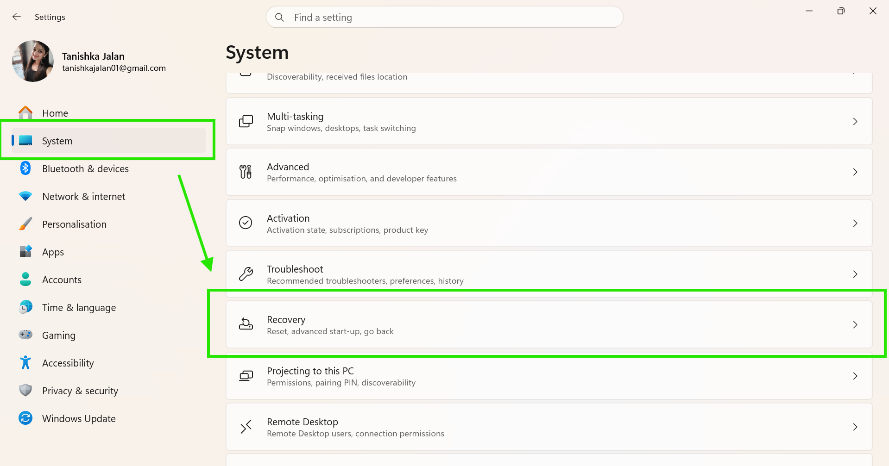Expand Projecting to this PC chevron
This screenshot has height=466, width=889.
(855, 376)
